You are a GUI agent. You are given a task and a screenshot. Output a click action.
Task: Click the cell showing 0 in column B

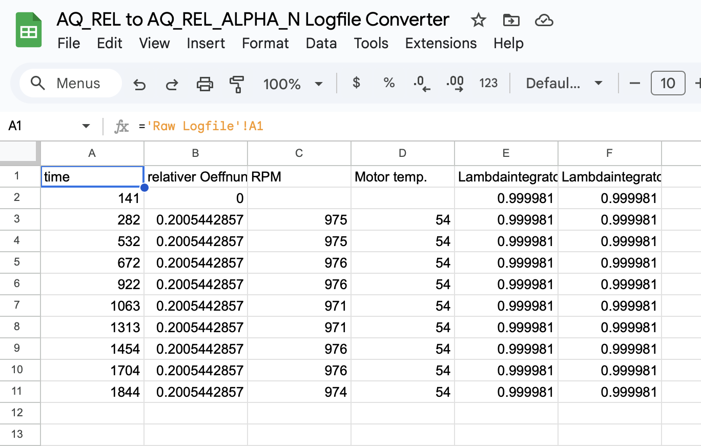tap(196, 198)
